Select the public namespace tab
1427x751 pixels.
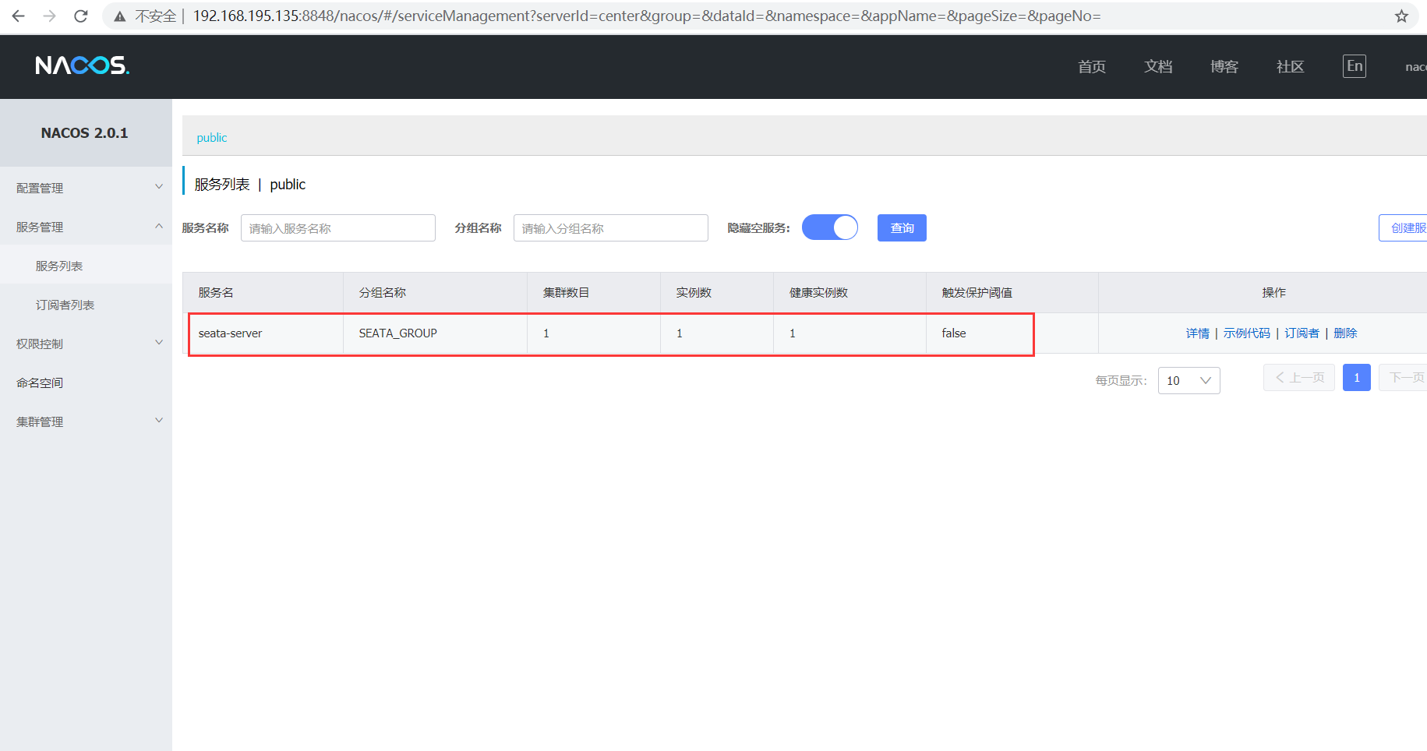[212, 137]
